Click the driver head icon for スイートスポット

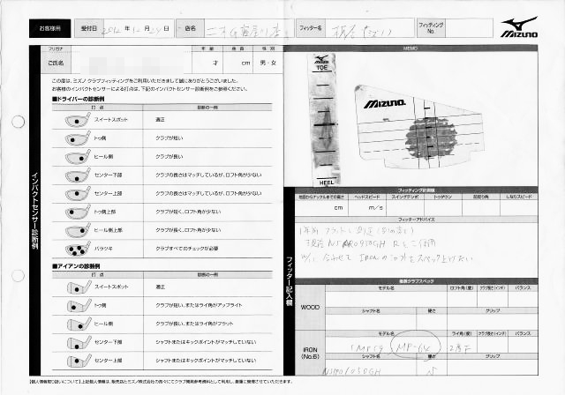pos(78,120)
